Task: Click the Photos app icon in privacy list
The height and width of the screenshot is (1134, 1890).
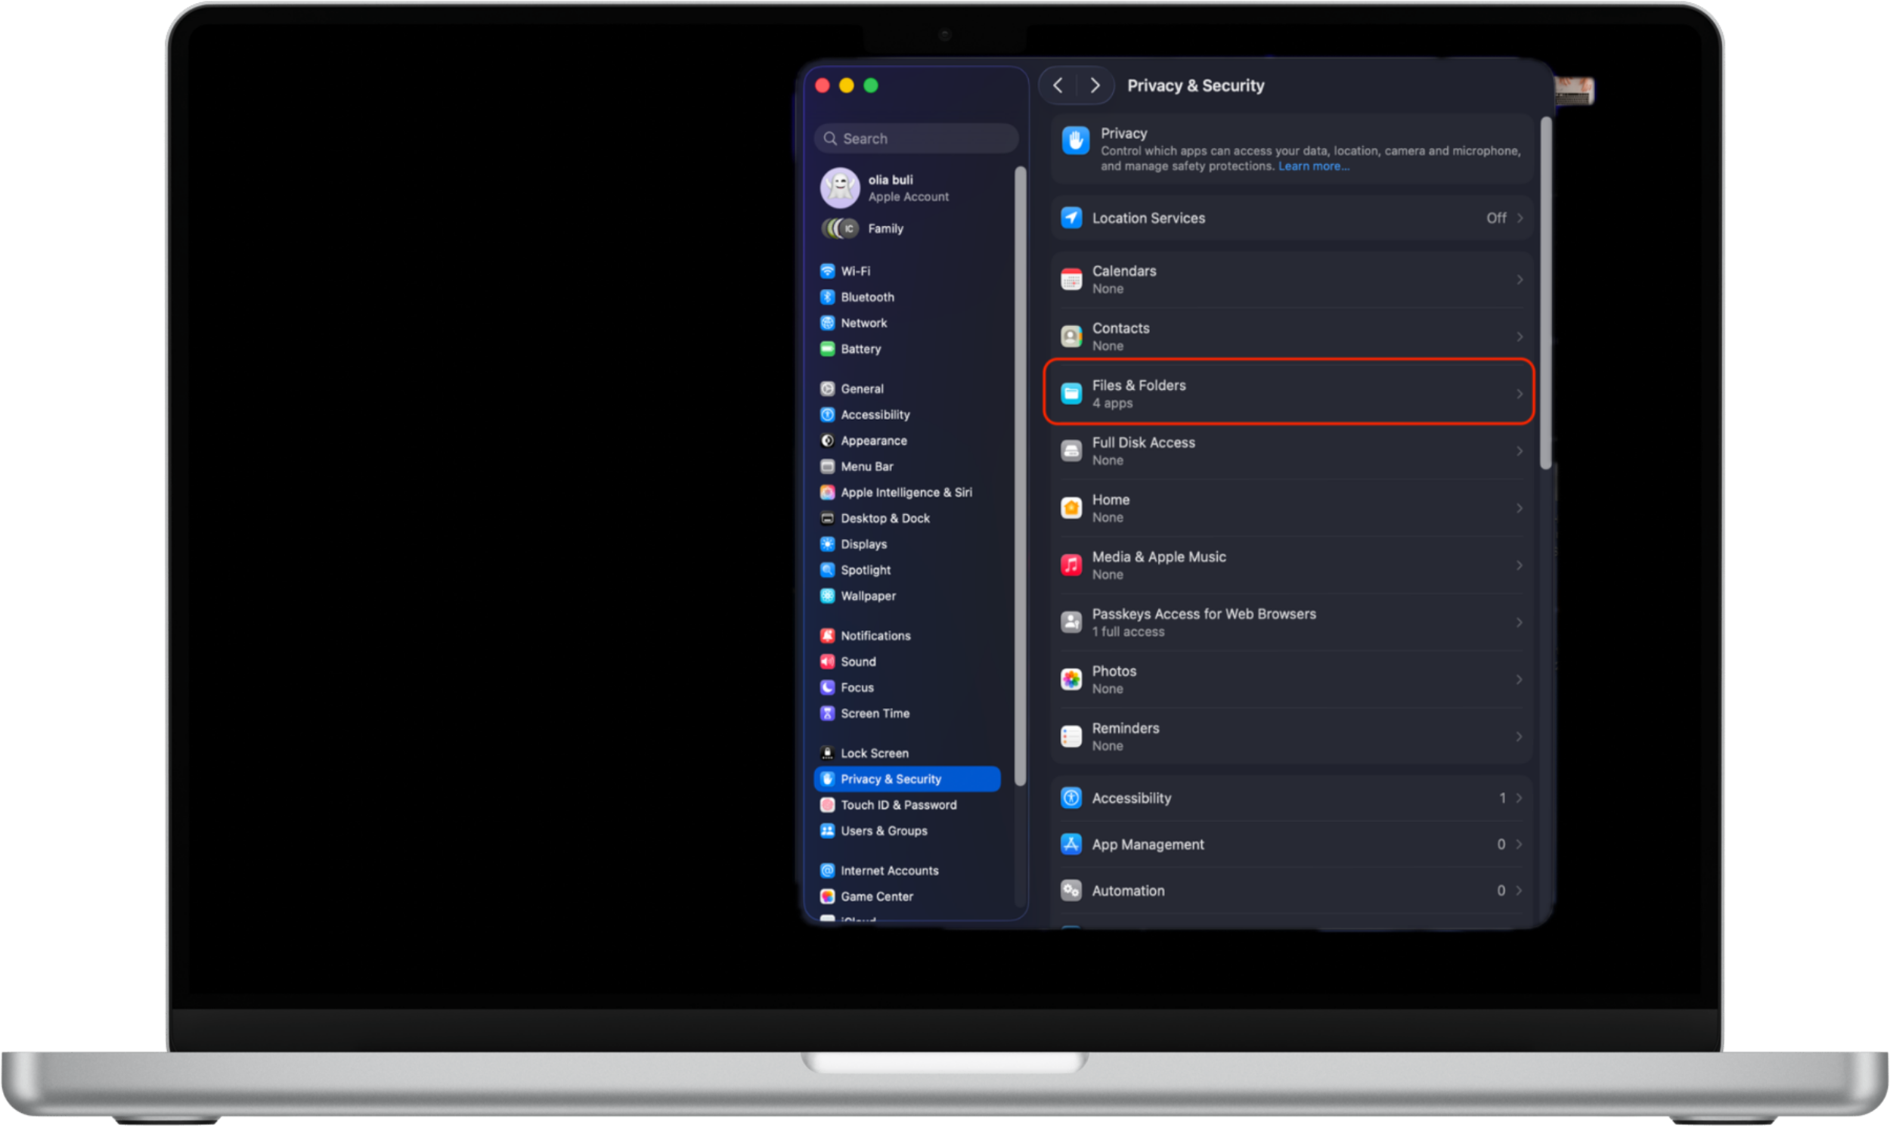Action: pyautogui.click(x=1072, y=679)
